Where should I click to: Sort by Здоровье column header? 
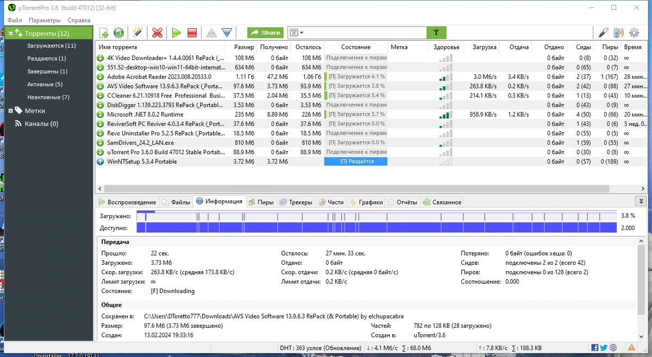[x=447, y=47]
